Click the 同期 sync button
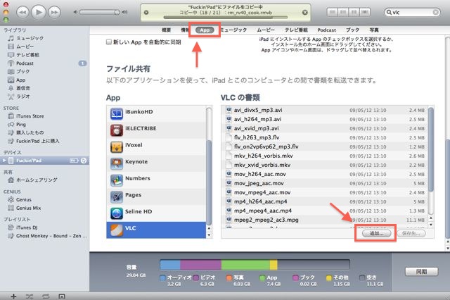Viewport: 450px width, 300px height. point(421,271)
